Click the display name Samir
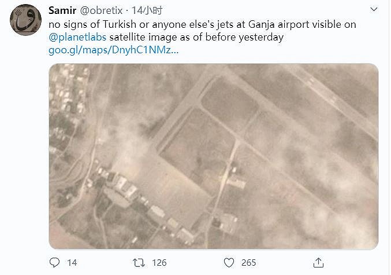This screenshot has height=275, width=391. coord(62,10)
